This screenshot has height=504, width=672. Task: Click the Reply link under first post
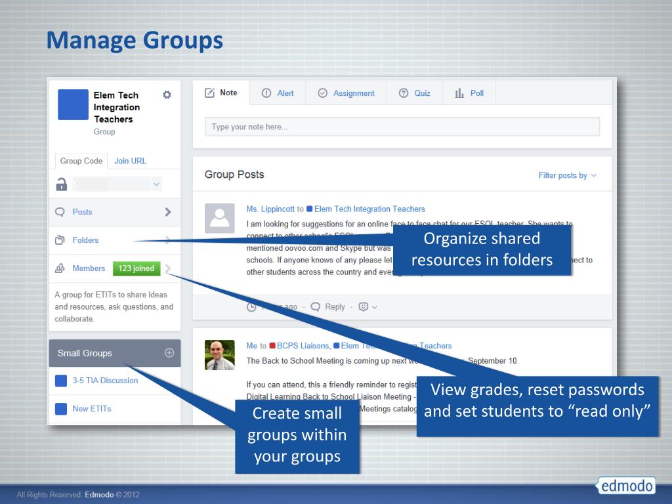pyautogui.click(x=335, y=307)
